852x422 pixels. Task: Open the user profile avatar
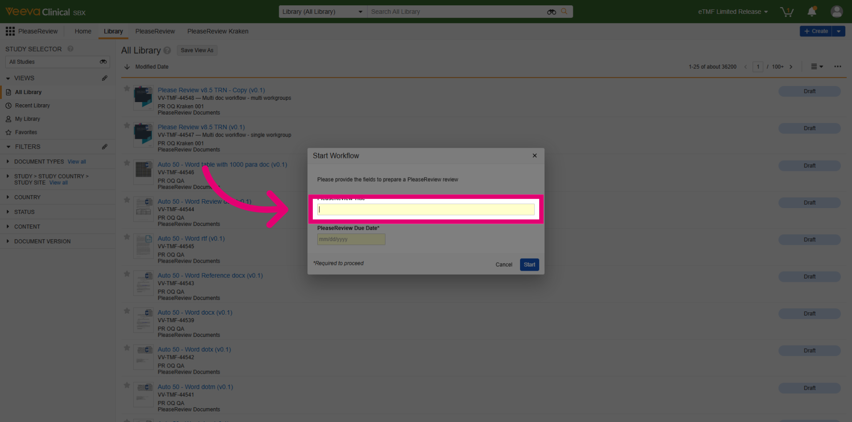tap(836, 12)
